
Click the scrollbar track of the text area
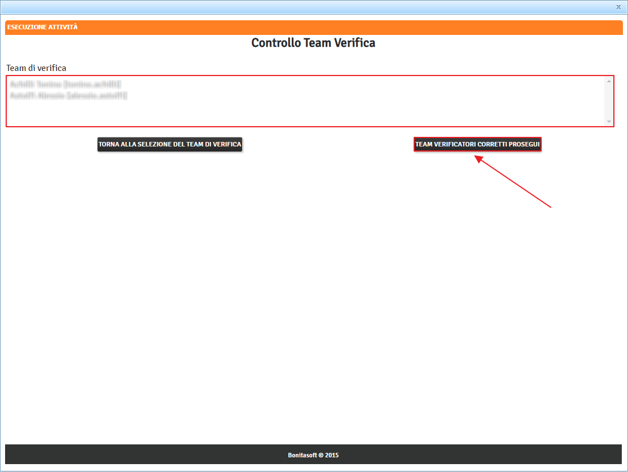click(608, 101)
